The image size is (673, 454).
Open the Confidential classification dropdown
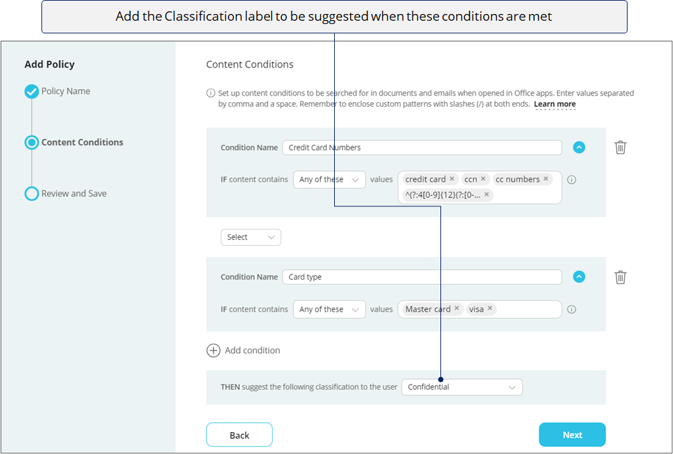click(462, 387)
